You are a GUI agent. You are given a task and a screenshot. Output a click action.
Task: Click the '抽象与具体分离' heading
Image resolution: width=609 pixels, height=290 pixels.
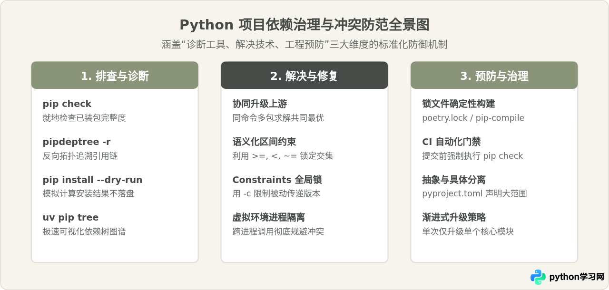tap(454, 180)
